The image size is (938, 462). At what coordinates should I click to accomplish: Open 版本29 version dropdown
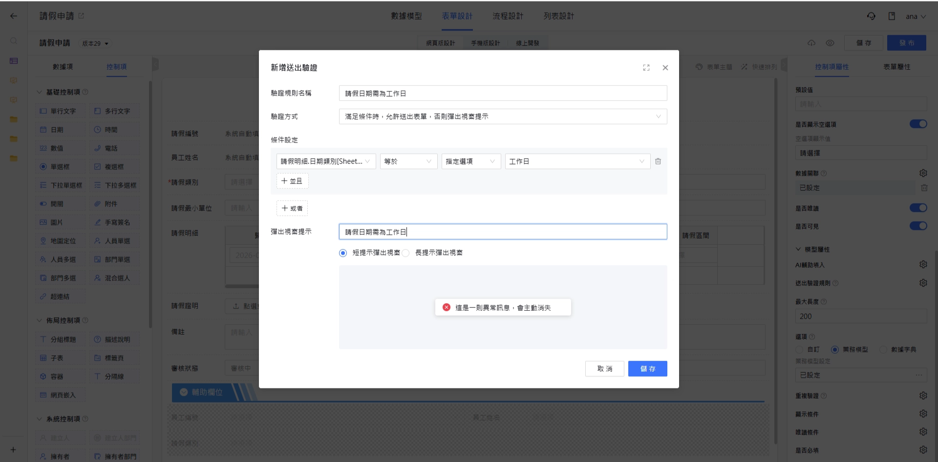pos(95,43)
